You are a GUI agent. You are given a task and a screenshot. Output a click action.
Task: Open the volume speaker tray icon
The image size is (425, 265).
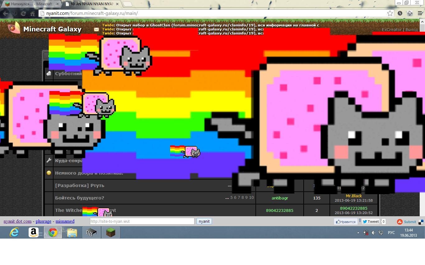coord(373,232)
